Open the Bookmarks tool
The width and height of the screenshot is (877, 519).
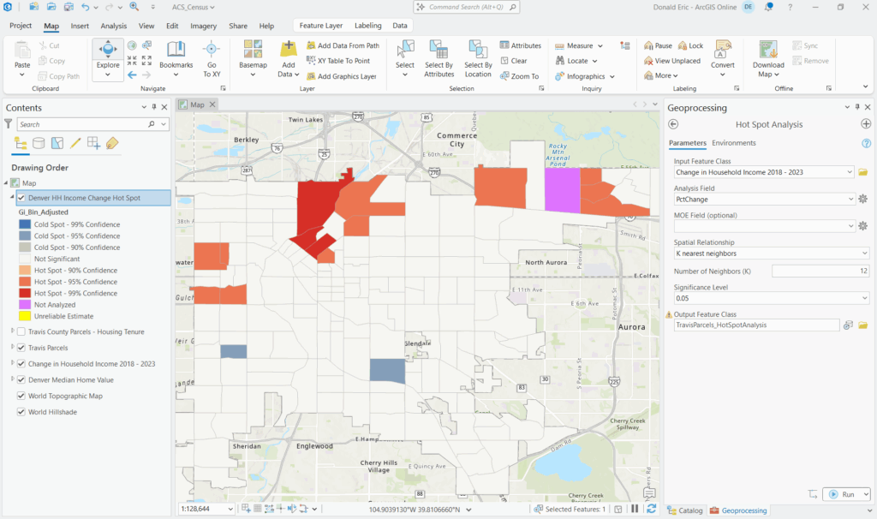(x=176, y=55)
